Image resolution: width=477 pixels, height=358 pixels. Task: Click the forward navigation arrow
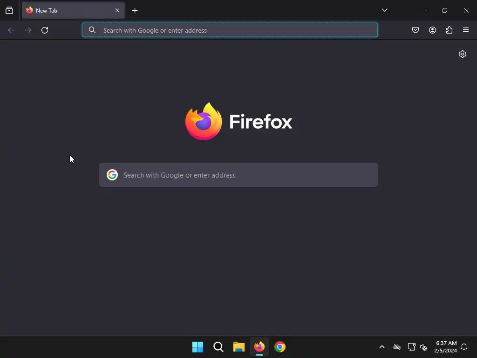[28, 30]
